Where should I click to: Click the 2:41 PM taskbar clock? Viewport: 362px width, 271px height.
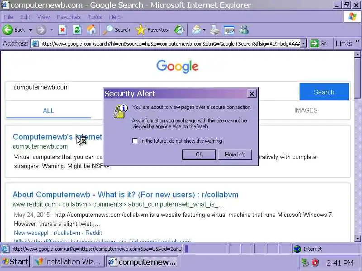tap(340, 263)
